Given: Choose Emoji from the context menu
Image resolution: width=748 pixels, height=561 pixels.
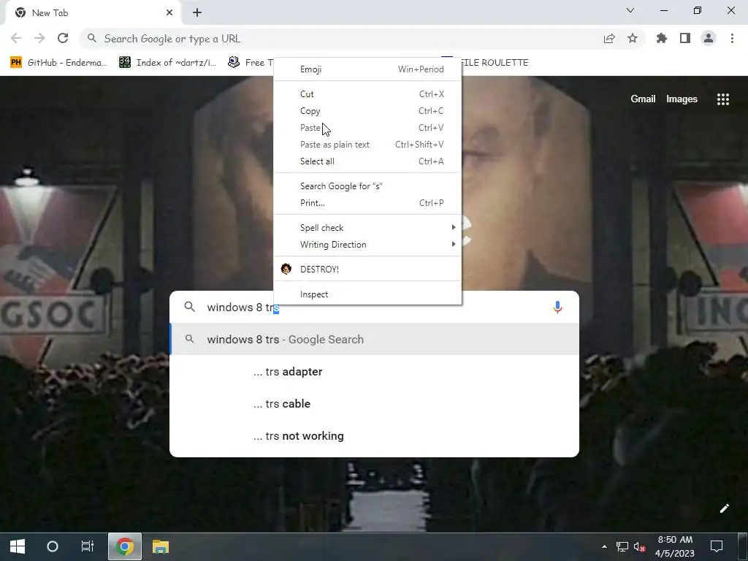Looking at the screenshot, I should tap(367, 69).
